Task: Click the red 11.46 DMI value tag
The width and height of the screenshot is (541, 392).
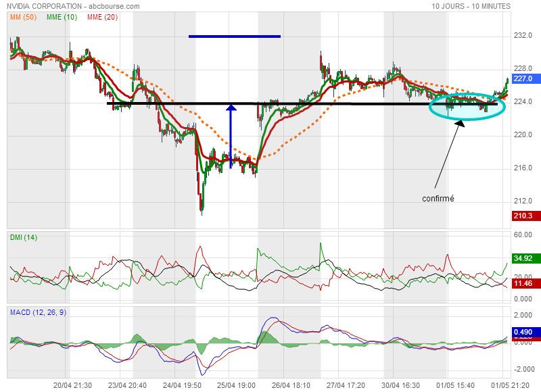Action: tap(525, 283)
